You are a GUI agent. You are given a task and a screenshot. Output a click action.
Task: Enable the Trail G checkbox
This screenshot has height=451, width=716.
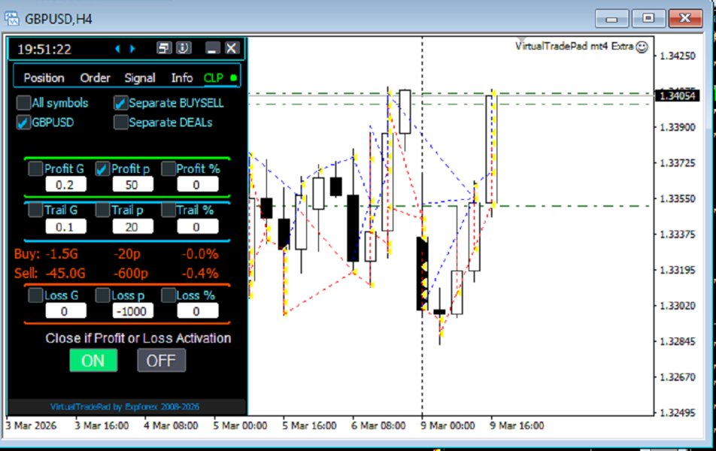coord(35,210)
